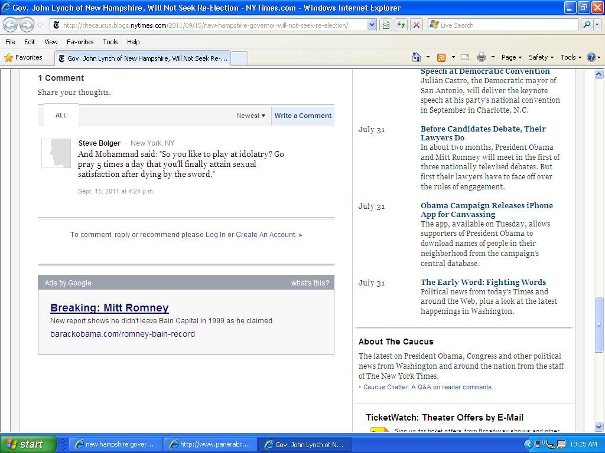Open the Newest sort dropdown
Viewport: 605px width, 453px height.
tap(251, 116)
